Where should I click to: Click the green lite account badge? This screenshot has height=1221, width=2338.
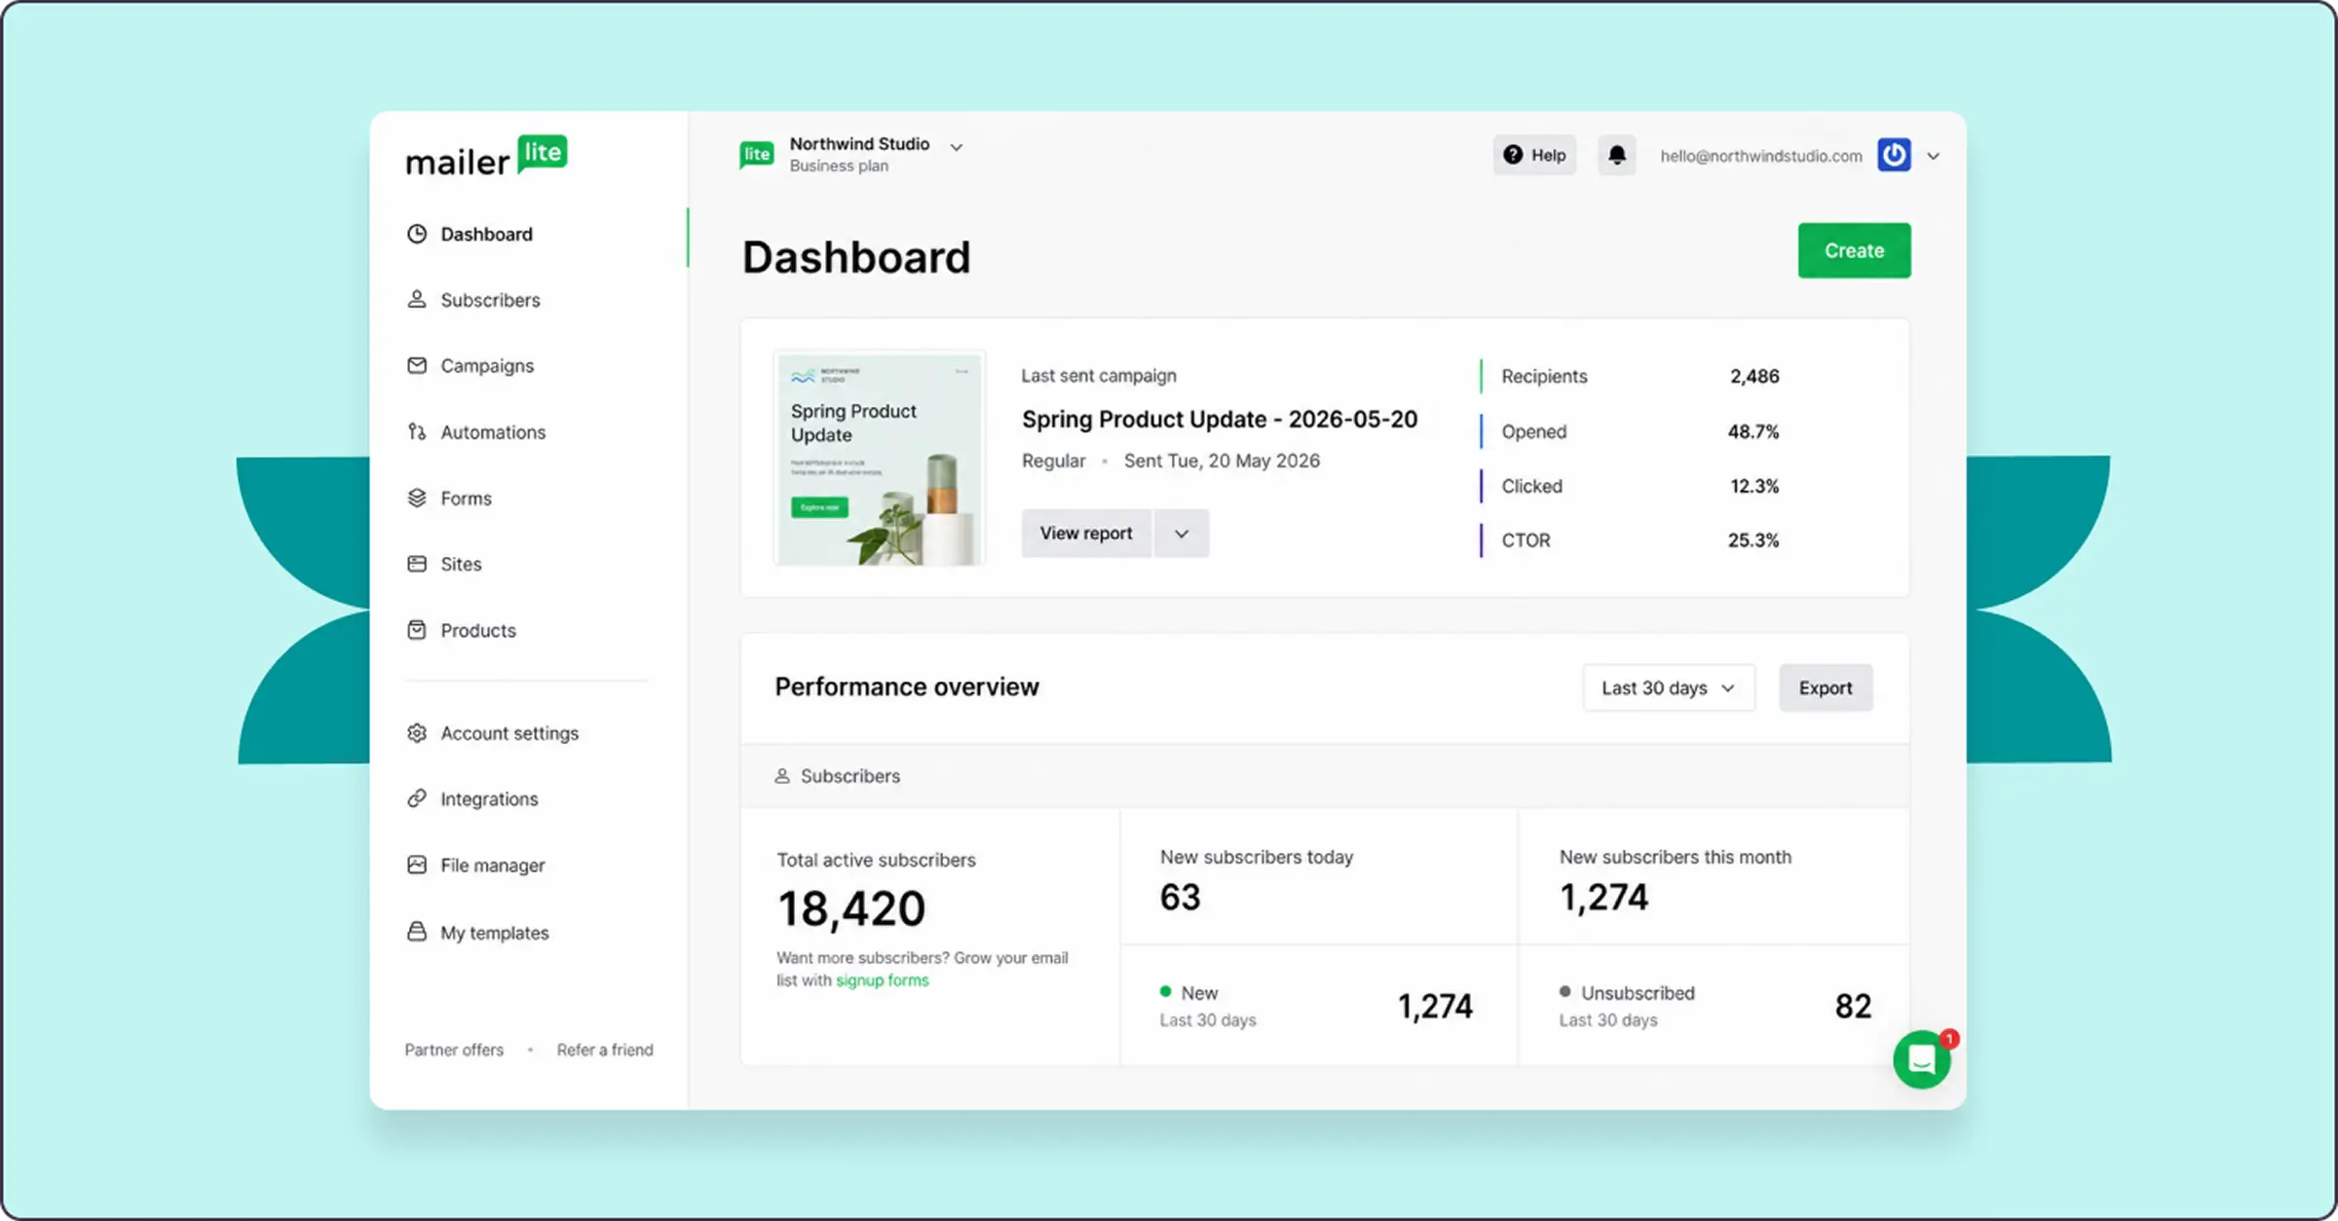point(757,154)
